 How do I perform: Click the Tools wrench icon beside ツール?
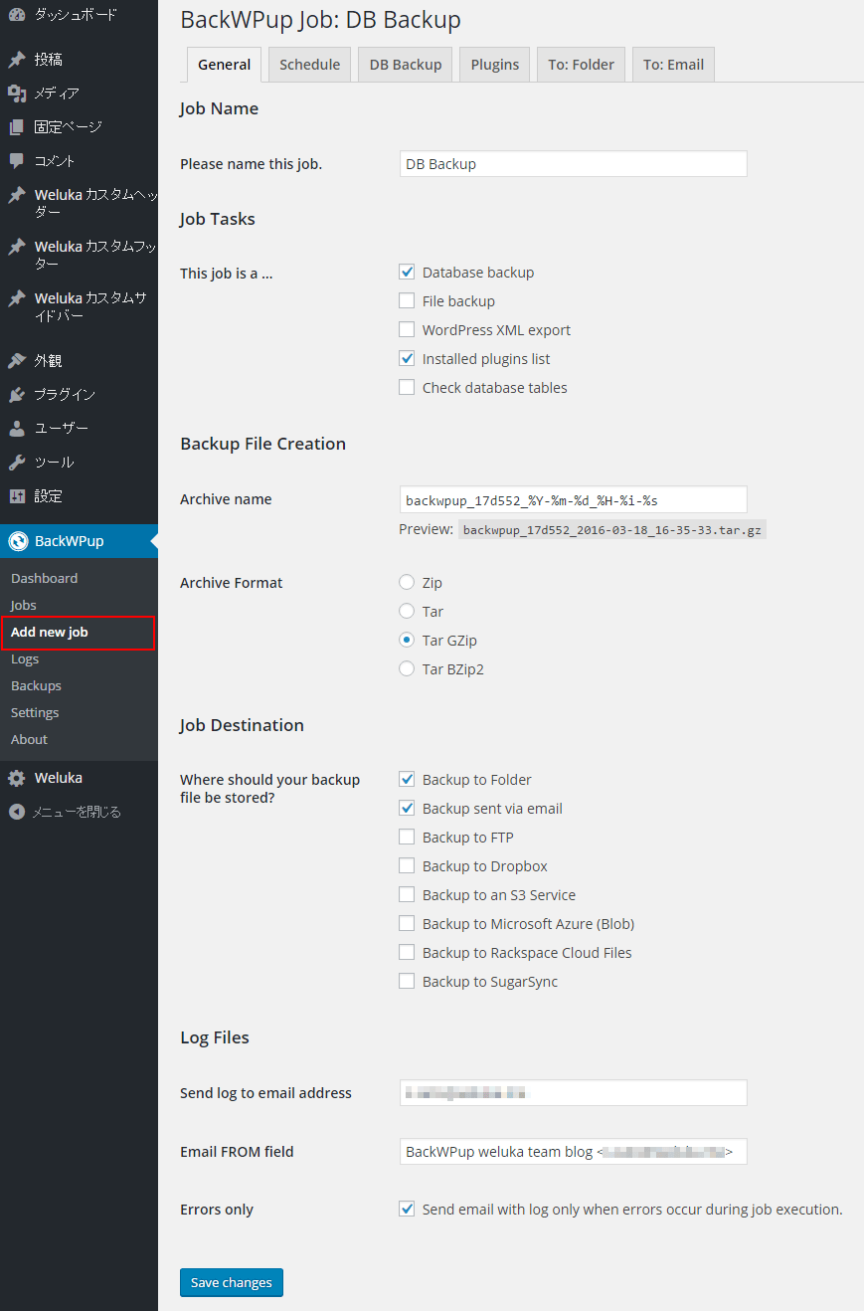point(17,463)
